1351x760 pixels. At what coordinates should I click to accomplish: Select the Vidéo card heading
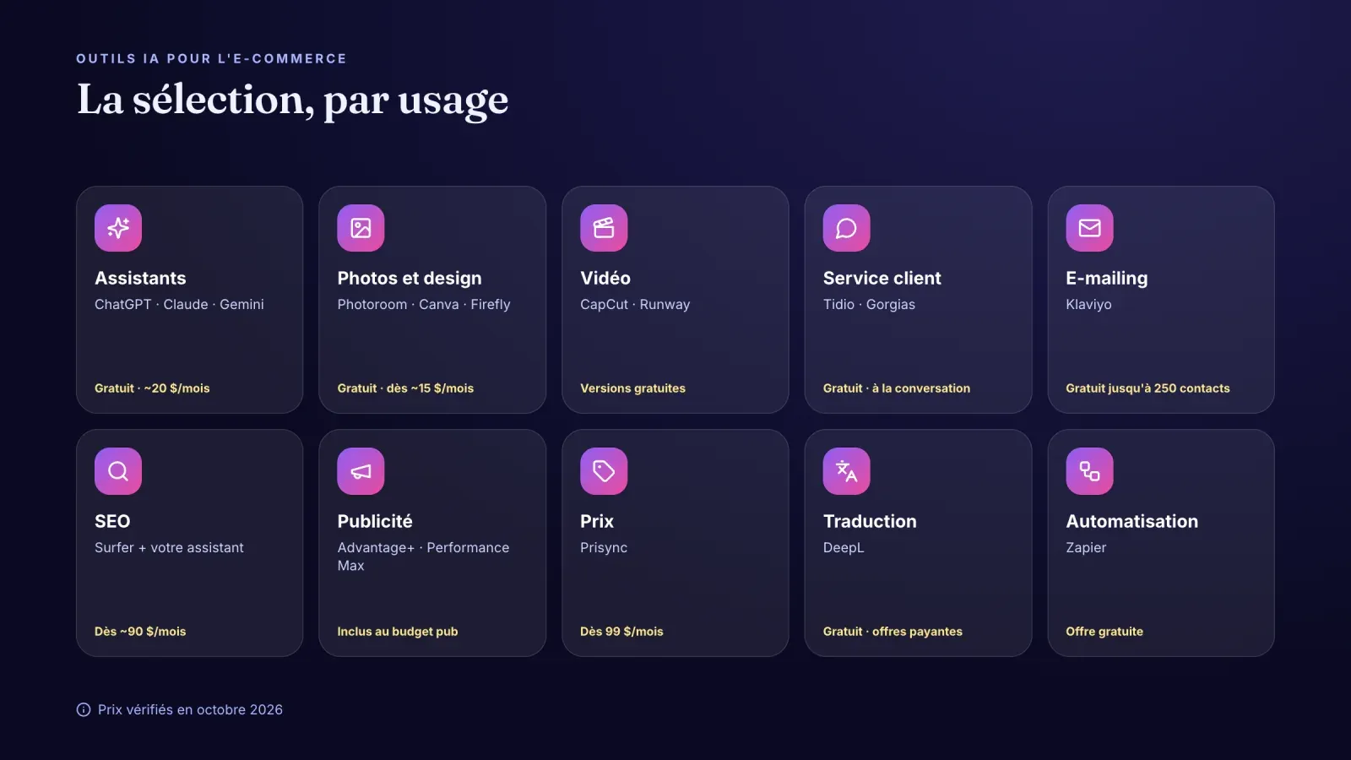(x=605, y=279)
